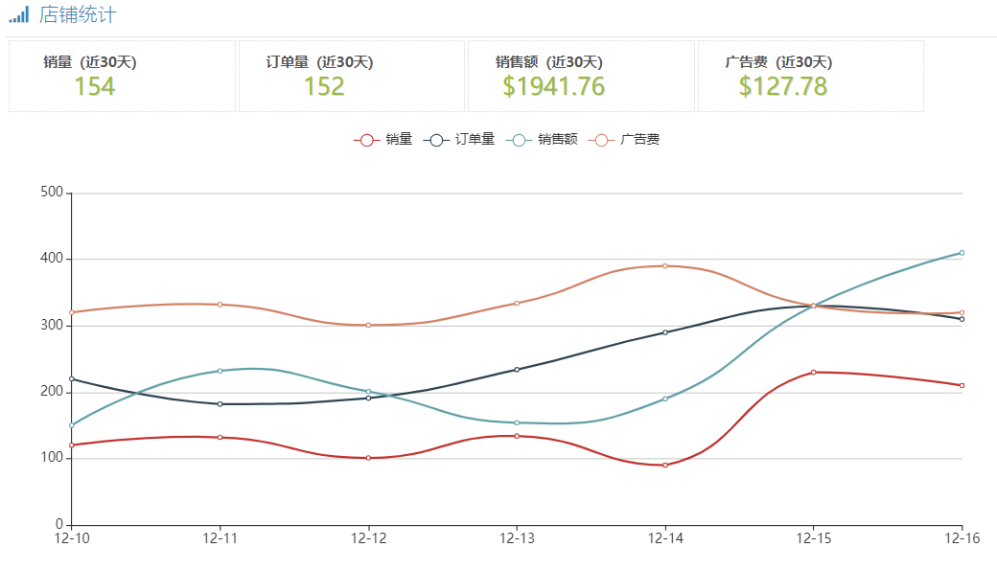Click the 订单量 data point at 12-13
This screenshot has height=570, width=997.
[517, 370]
